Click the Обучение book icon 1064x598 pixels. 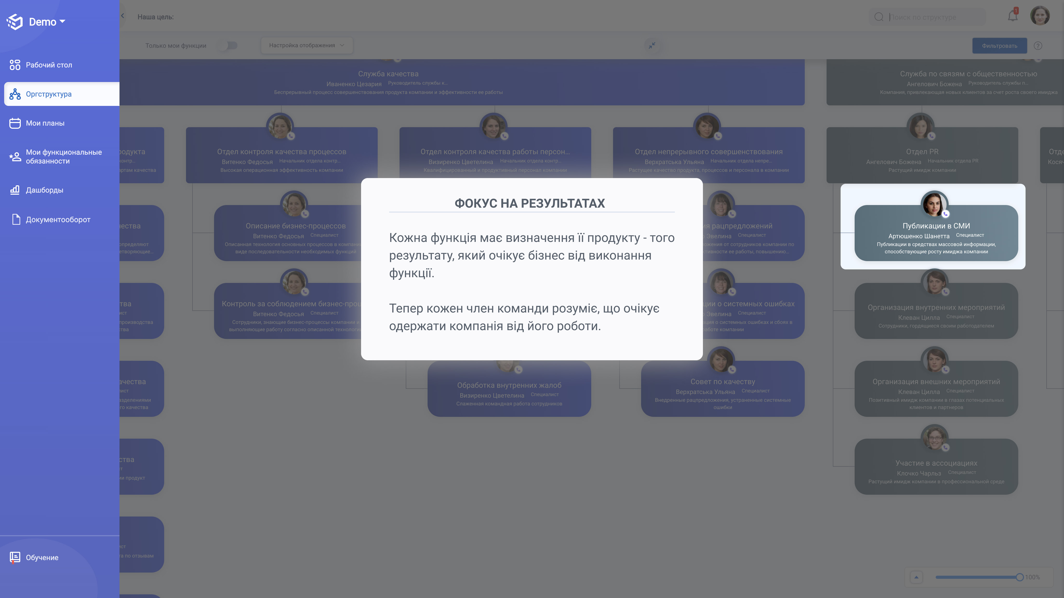pos(15,558)
